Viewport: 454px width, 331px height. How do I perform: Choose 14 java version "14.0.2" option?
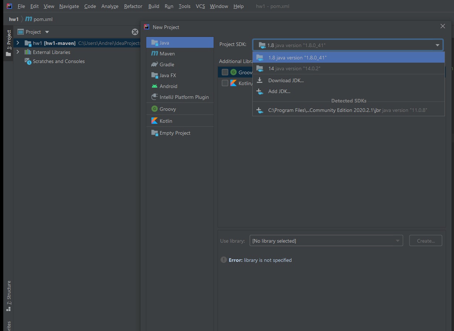click(x=348, y=68)
